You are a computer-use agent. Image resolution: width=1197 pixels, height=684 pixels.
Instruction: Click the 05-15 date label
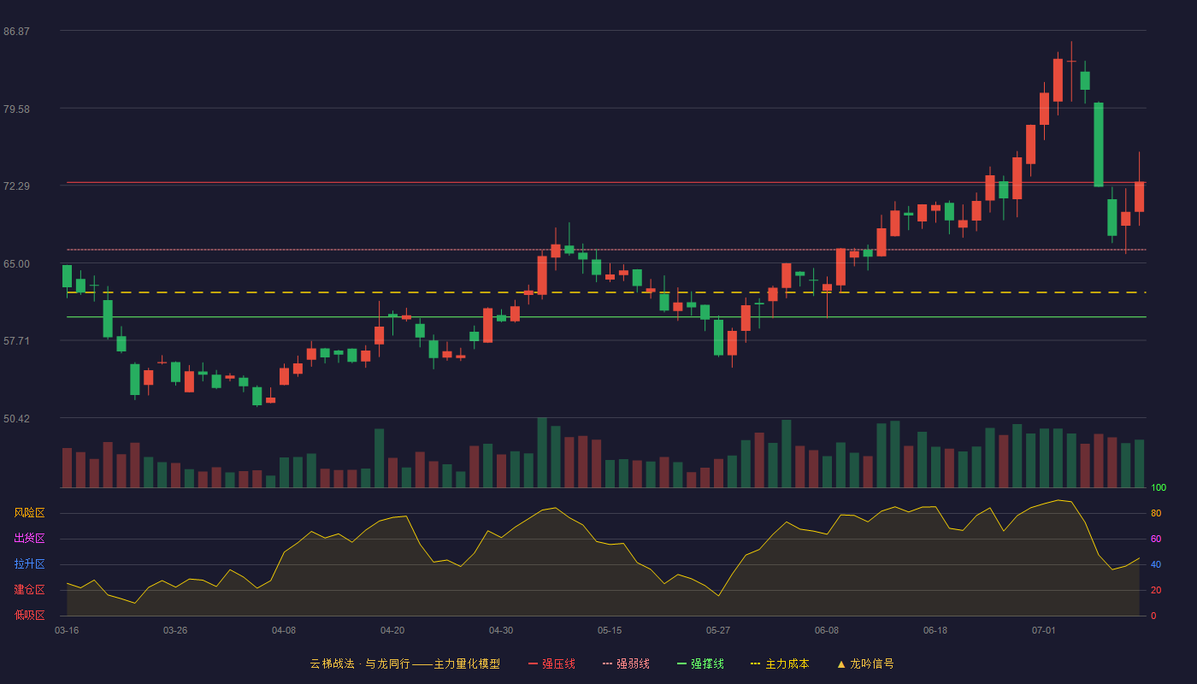610,630
